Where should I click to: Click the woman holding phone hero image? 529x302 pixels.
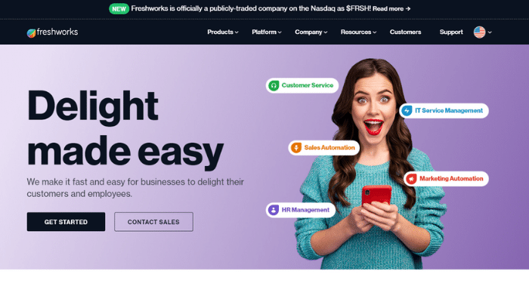(x=370, y=165)
